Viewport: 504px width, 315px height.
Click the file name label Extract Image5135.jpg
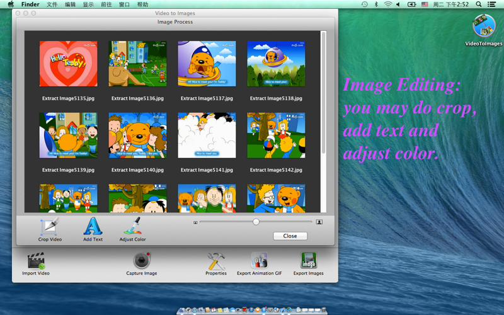(68, 98)
